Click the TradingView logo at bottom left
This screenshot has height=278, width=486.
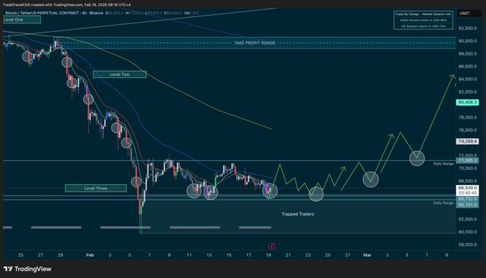(x=27, y=268)
